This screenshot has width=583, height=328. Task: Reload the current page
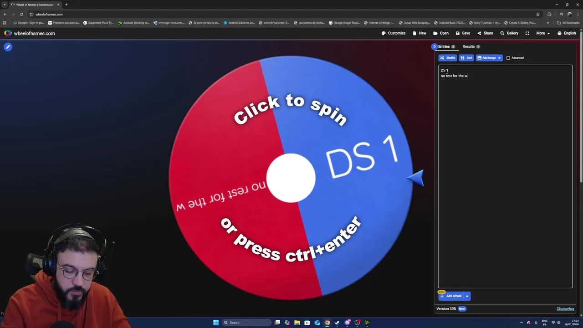click(21, 14)
